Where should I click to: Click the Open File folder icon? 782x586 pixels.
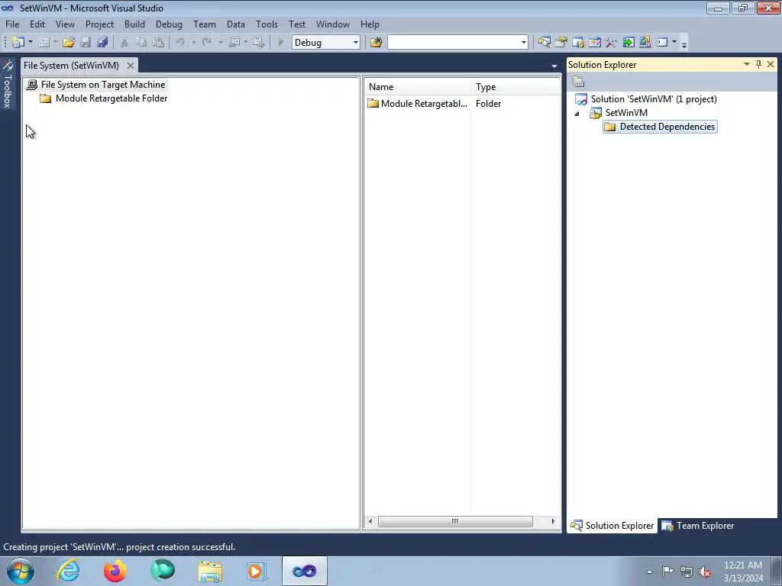69,43
